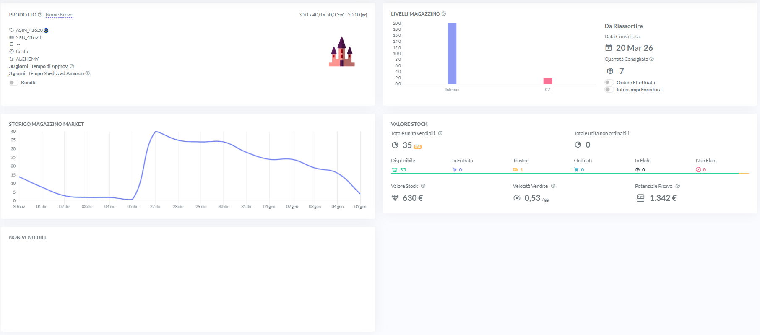Screen dimensions: 760x335
Task: Click the Nome Breve link
Action: click(x=59, y=15)
